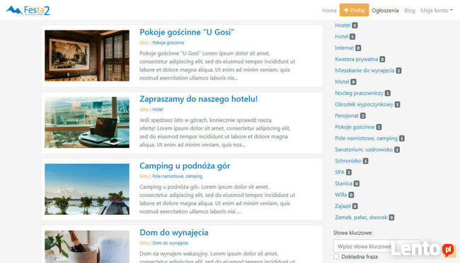Filter by Mieszkanie do wynajęcia category
The height and width of the screenshot is (263, 460).
coord(364,70)
